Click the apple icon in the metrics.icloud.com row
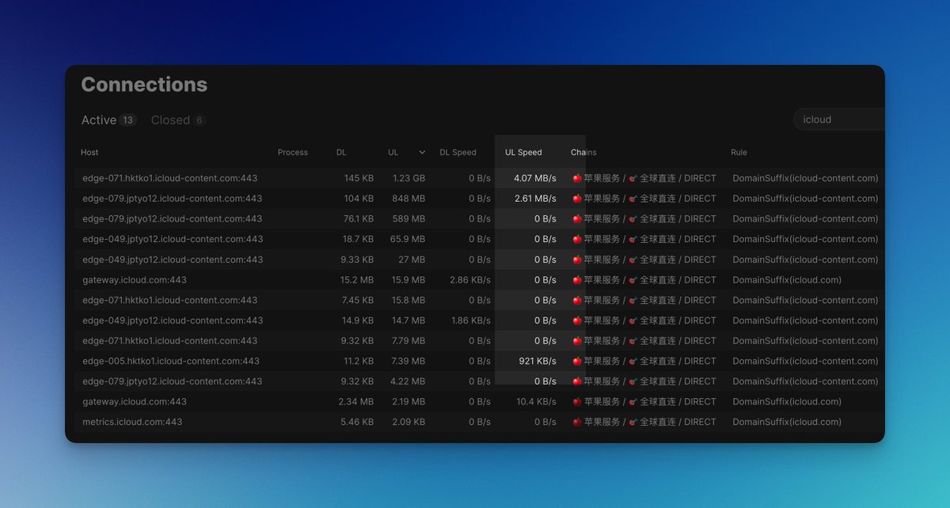The image size is (950, 508). point(576,422)
